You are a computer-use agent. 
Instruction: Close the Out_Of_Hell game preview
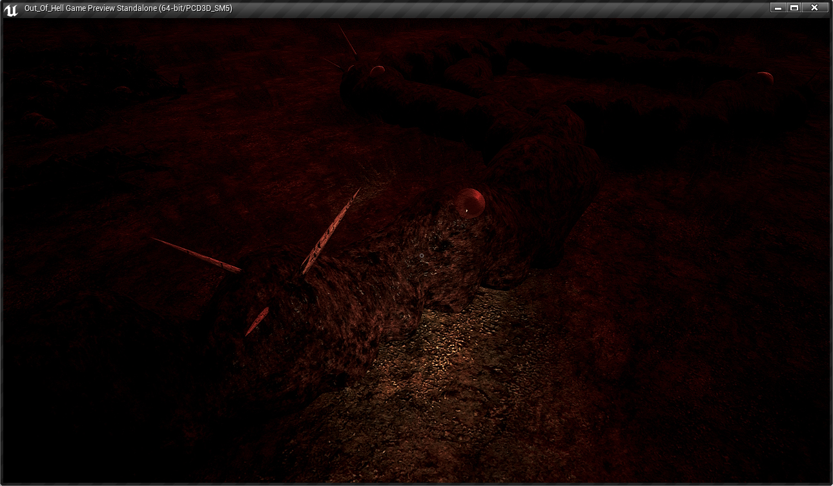click(x=815, y=8)
